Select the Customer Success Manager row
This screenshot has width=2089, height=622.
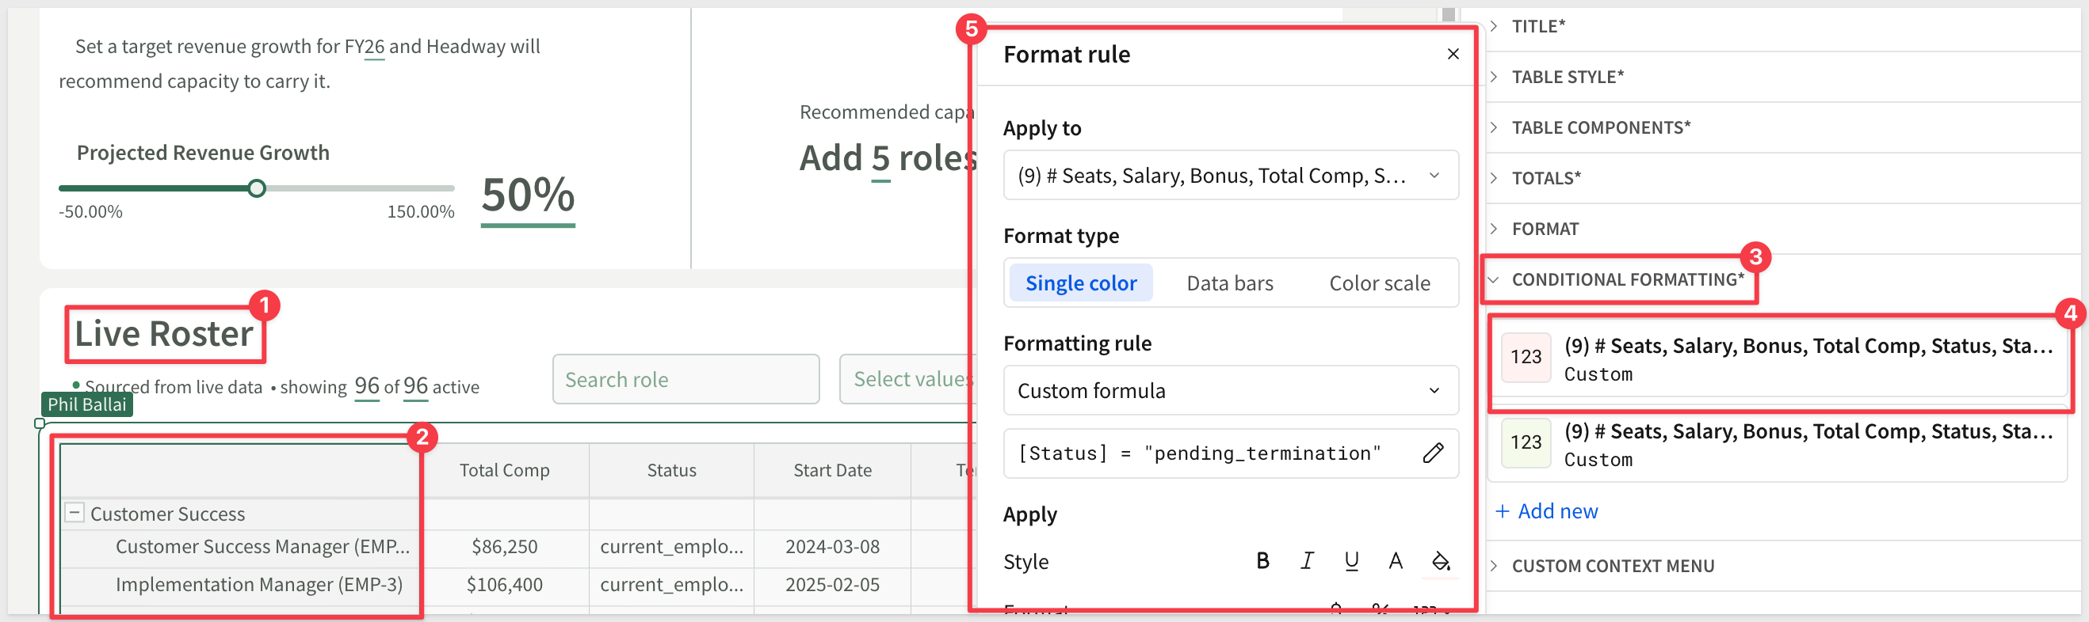[x=262, y=547]
